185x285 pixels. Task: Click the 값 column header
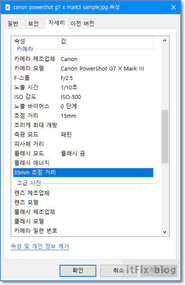[106, 41]
